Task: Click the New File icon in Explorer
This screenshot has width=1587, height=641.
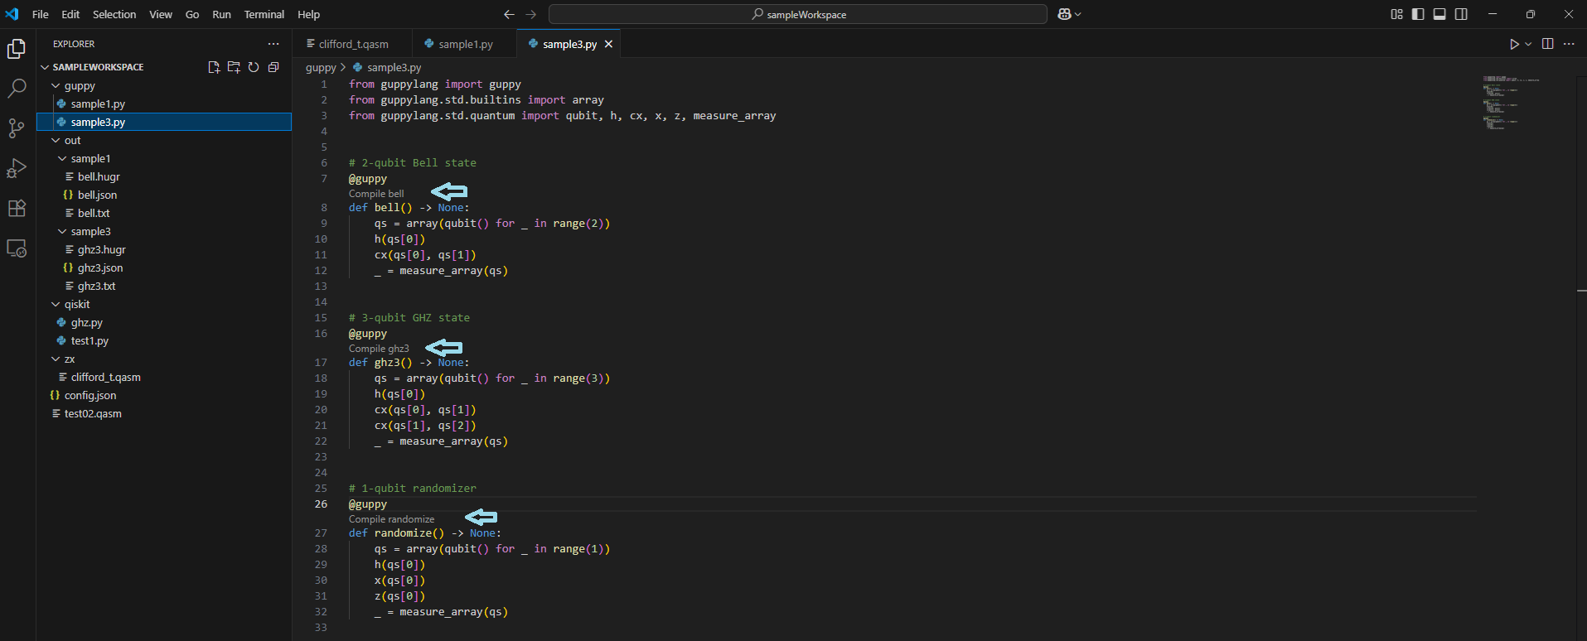Action: click(x=214, y=67)
